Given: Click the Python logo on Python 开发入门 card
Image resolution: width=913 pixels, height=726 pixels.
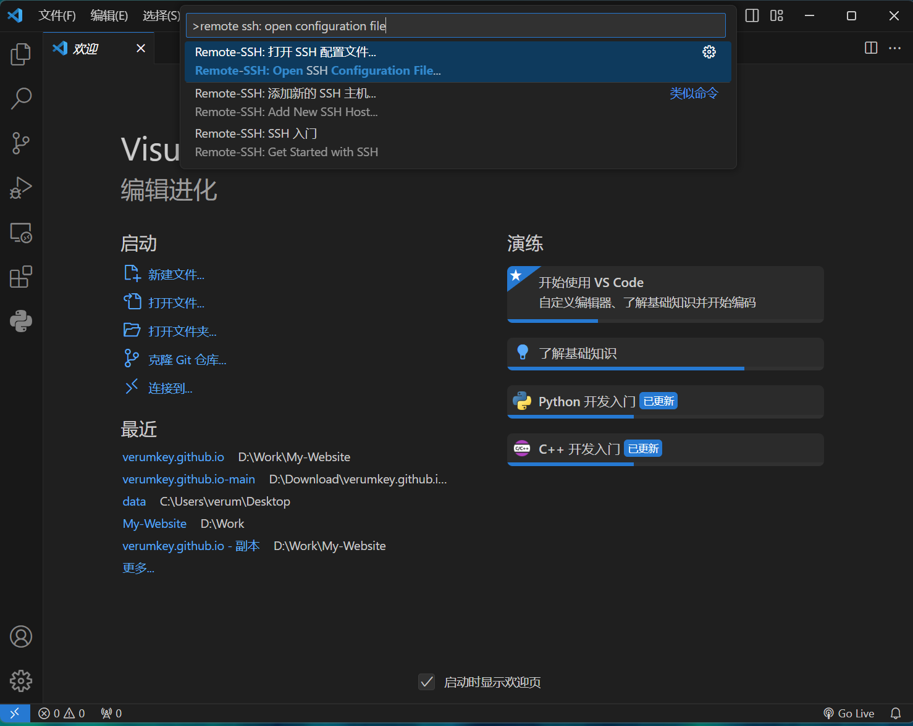Looking at the screenshot, I should pyautogui.click(x=523, y=401).
